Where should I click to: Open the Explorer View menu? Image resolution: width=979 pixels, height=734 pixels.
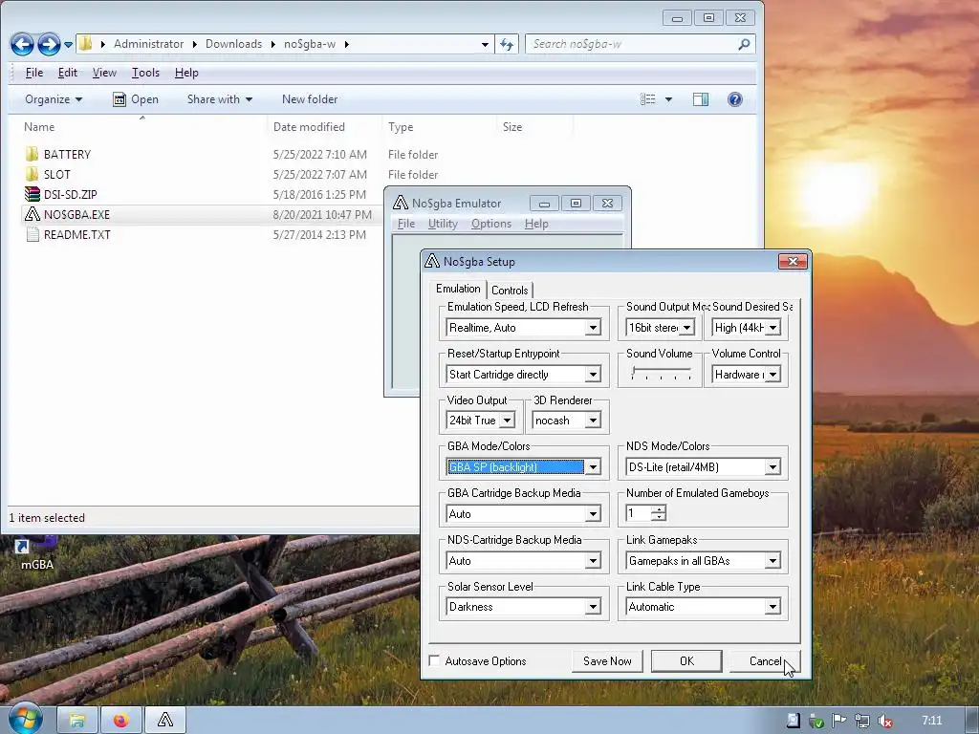click(x=104, y=73)
